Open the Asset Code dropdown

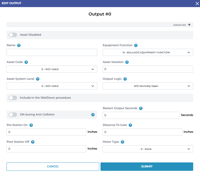pyautogui.click(x=52, y=69)
